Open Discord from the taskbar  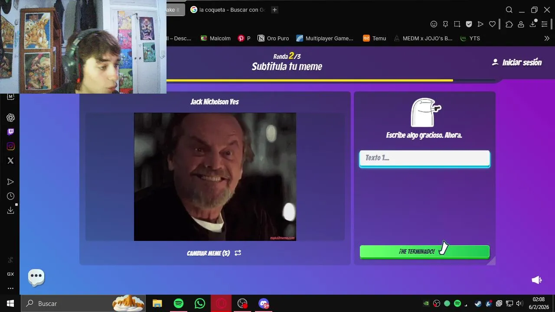pos(264,303)
